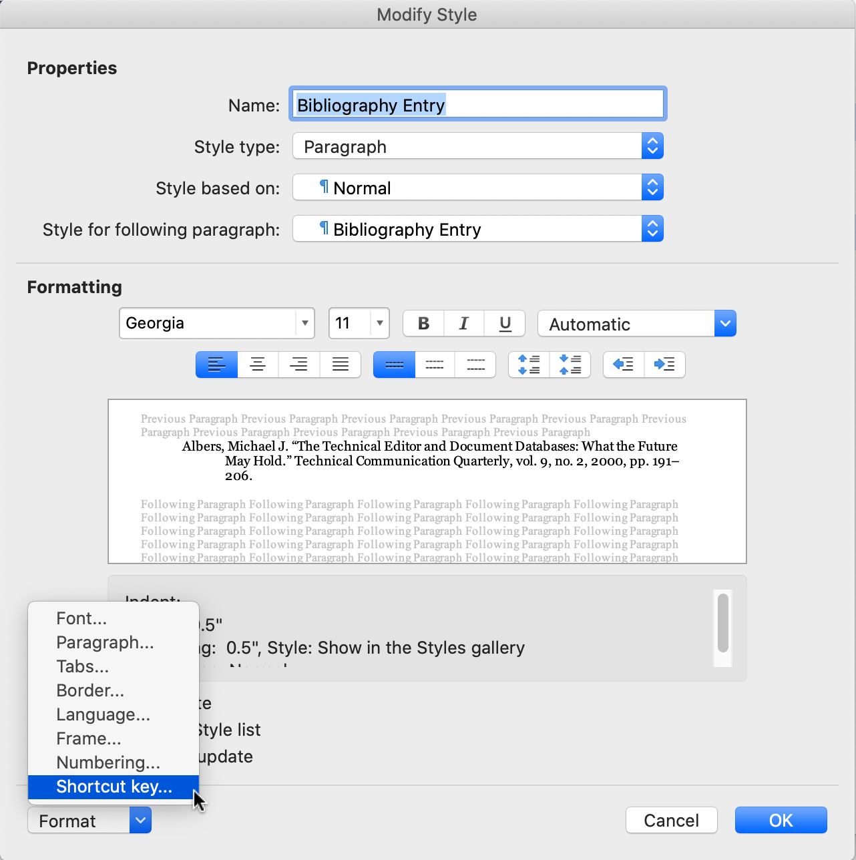
Task: Justify the paragraph text
Action: click(x=341, y=365)
